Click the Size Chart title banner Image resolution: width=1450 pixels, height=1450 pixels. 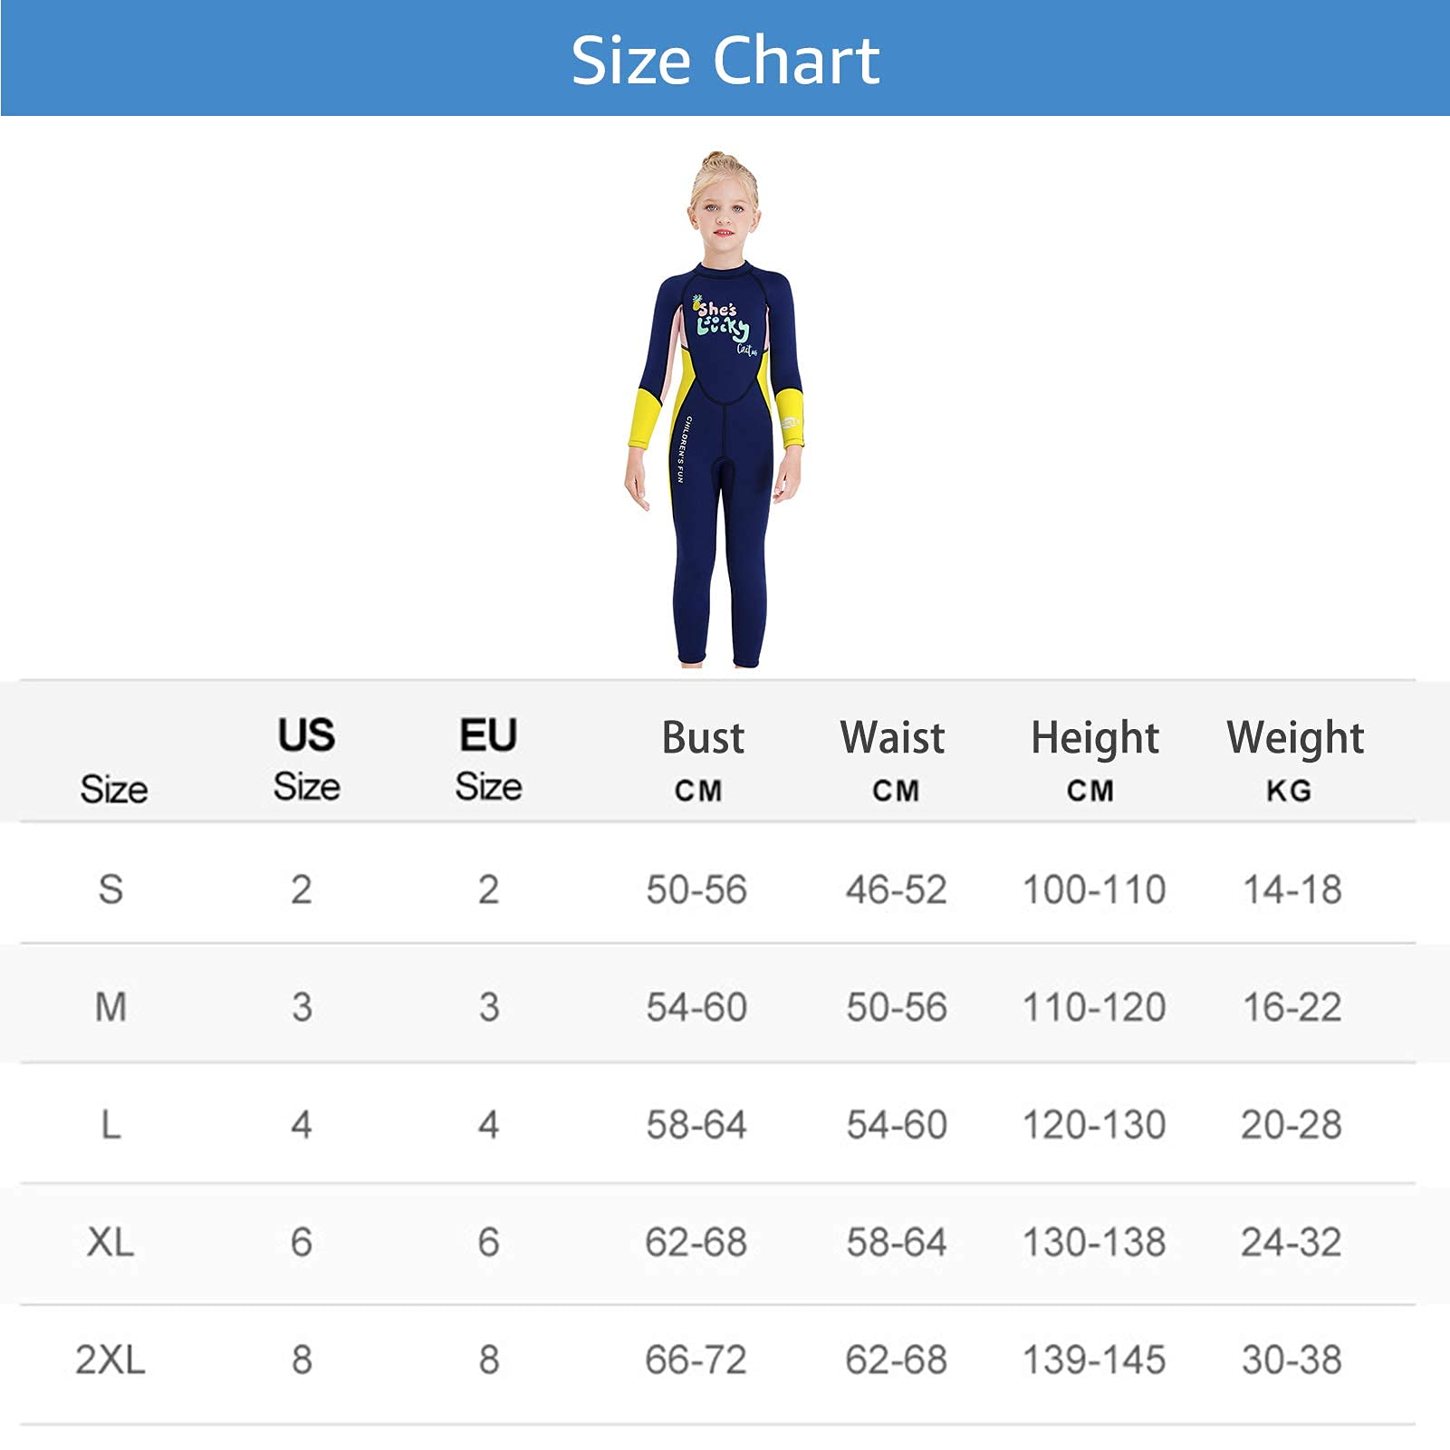(x=725, y=58)
